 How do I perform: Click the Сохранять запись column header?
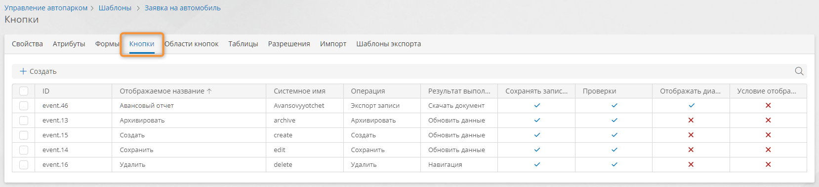tap(536, 91)
